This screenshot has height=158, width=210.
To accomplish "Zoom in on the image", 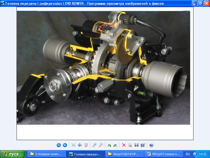I will click(94, 145).
